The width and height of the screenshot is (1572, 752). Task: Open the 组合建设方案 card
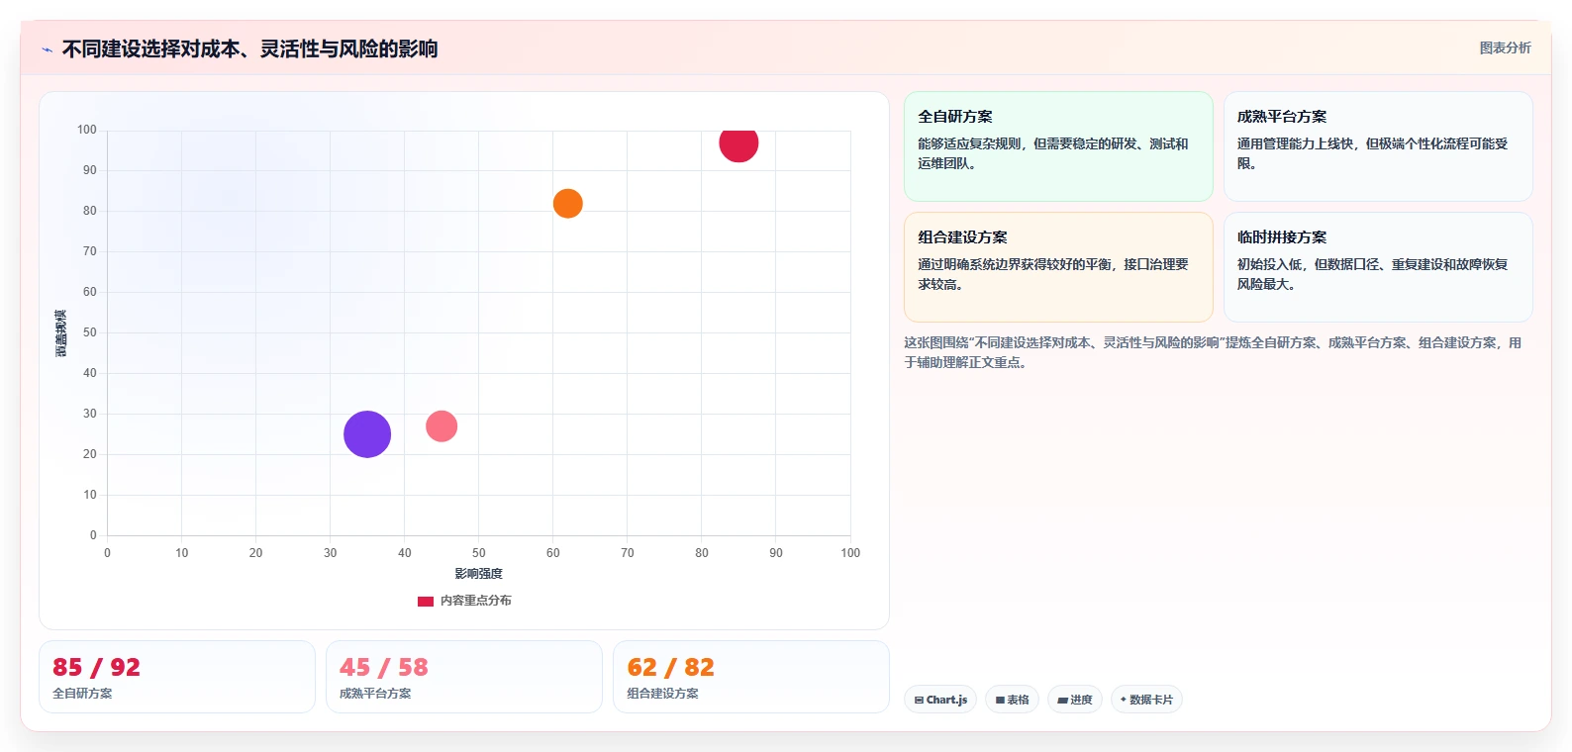(1058, 267)
